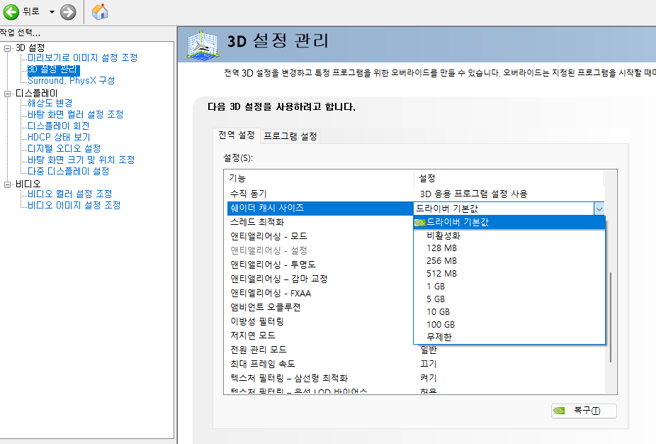Open 디지털 오디오 설정
This screenshot has height=444, width=656.
64,148
